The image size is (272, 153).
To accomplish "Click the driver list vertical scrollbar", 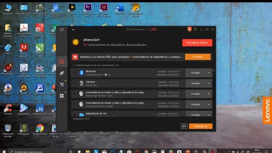I will (x=214, y=70).
